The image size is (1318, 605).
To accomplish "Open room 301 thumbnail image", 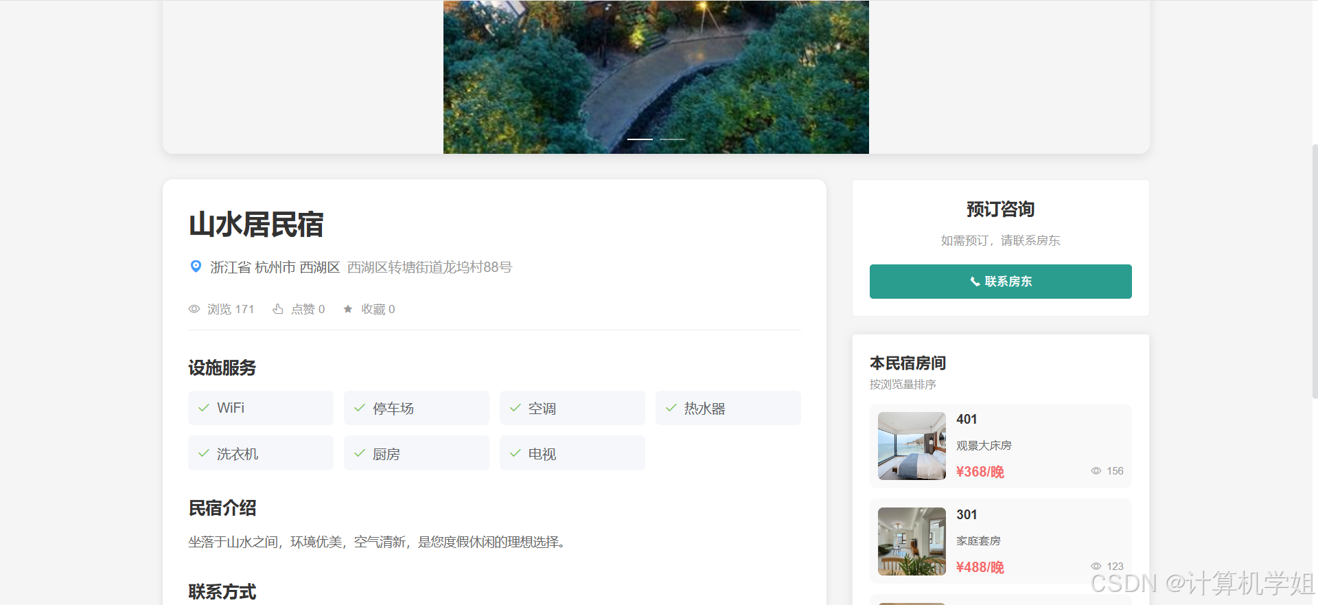I will [912, 541].
